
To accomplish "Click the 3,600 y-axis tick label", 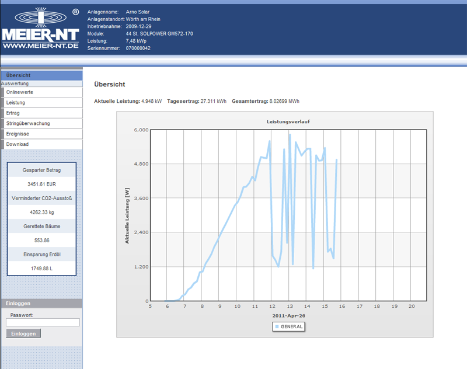I will tap(141, 199).
